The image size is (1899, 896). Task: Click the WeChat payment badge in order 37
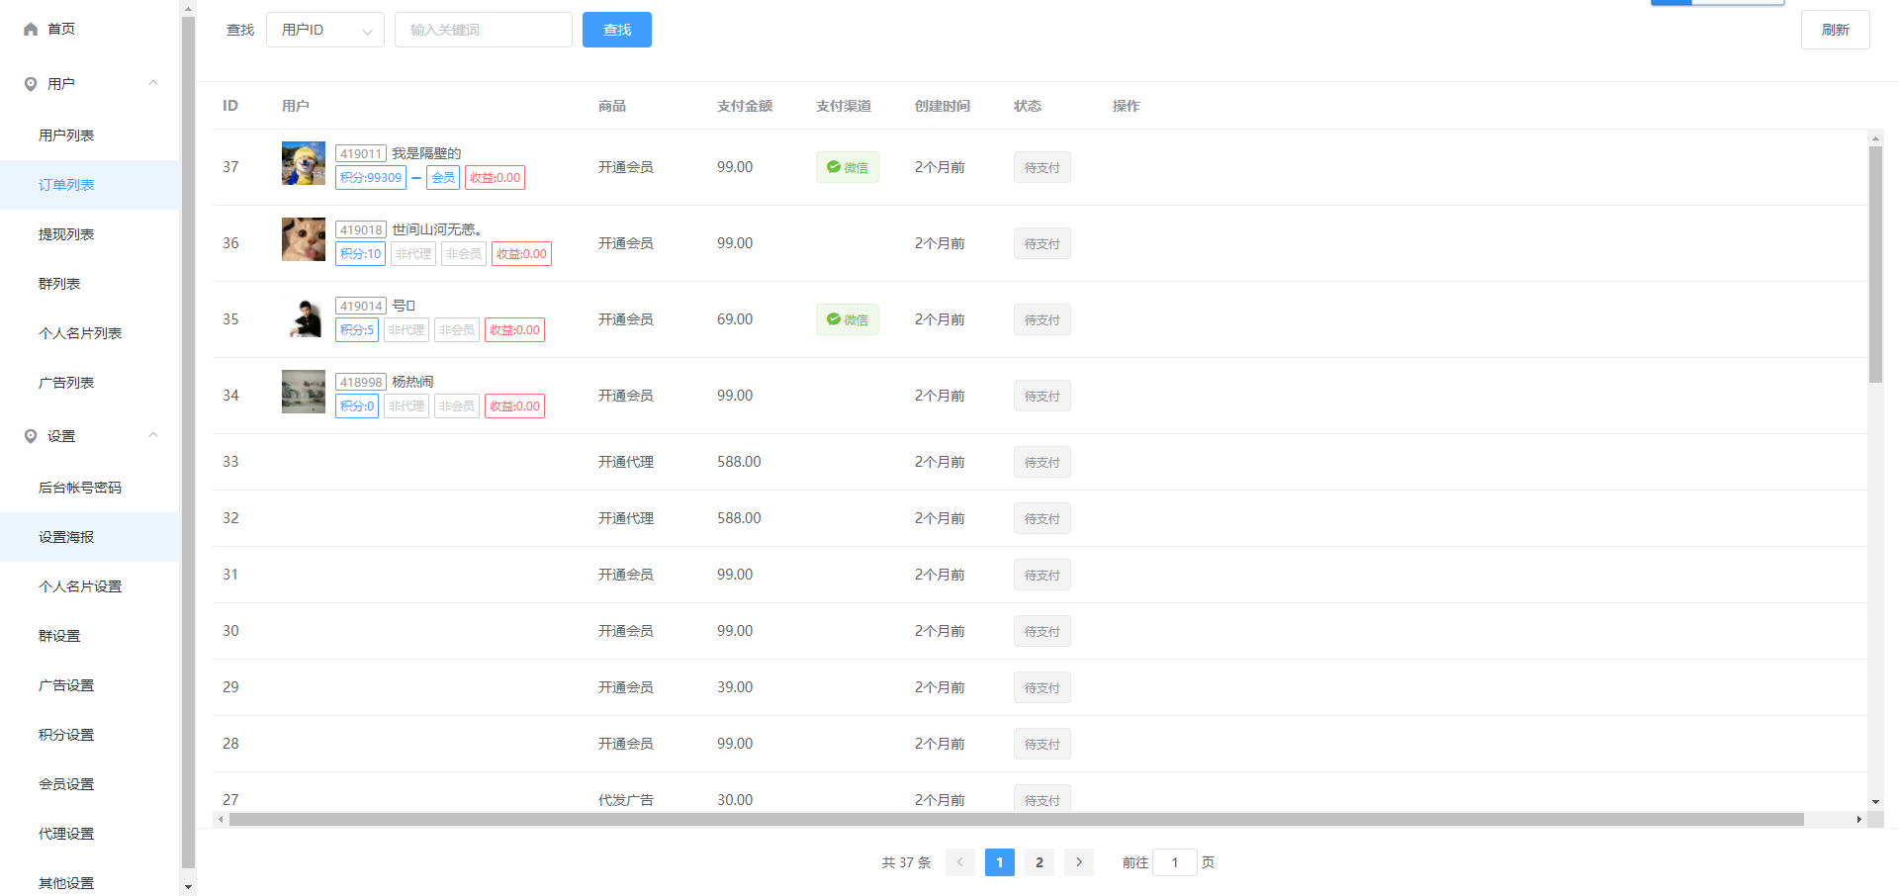847,167
